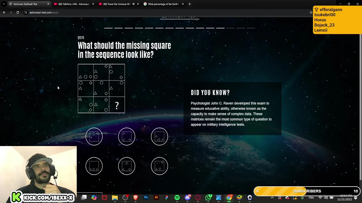Screen dimensions: 362x203
Task: Switch to Chrome in the taskbar
Action: click(x=229, y=198)
